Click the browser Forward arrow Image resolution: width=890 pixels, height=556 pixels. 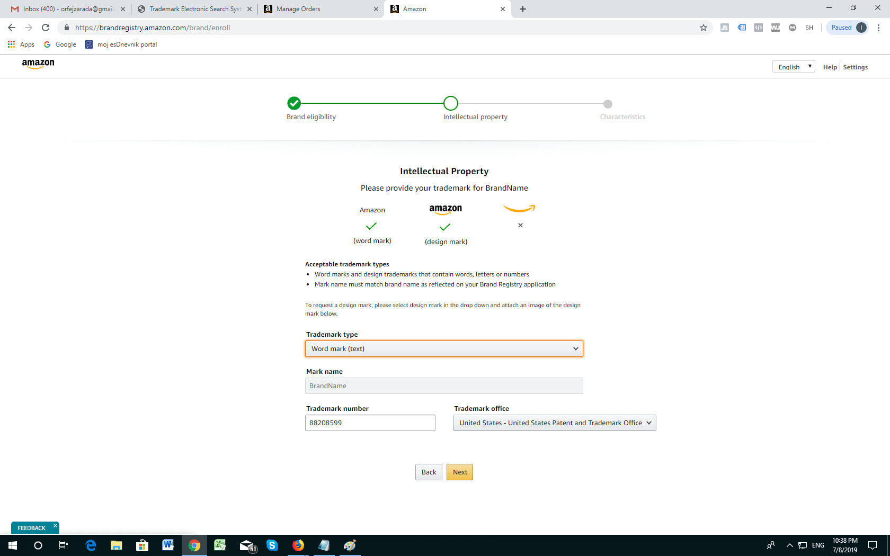pos(29,28)
